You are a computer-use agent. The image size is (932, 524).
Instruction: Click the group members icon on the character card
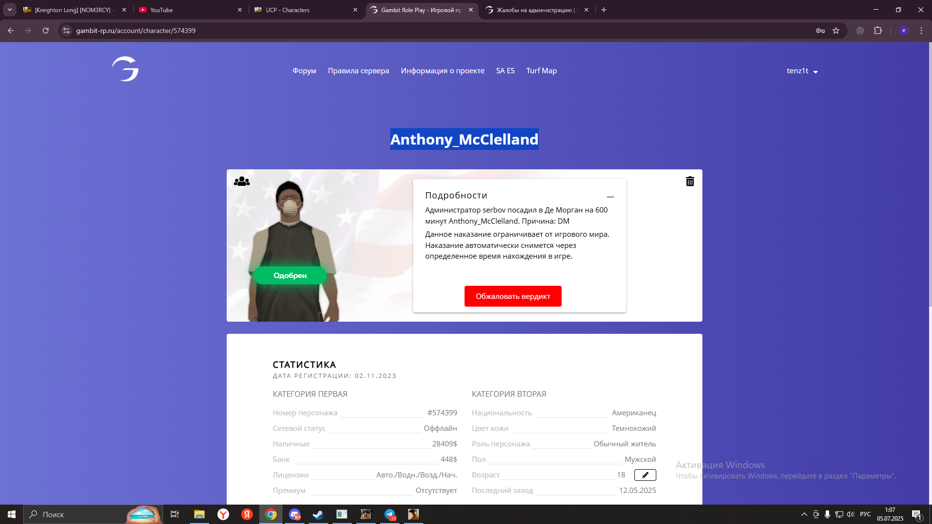coord(242,181)
